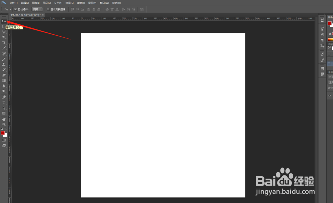The width and height of the screenshot is (333, 203).
Task: Open the 窗口(W) menu
Action: pos(104,3)
